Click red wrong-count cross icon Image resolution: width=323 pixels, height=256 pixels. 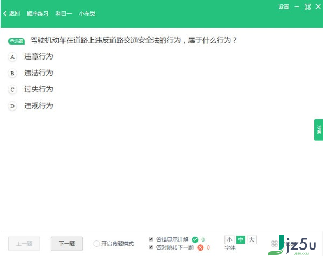(200, 247)
